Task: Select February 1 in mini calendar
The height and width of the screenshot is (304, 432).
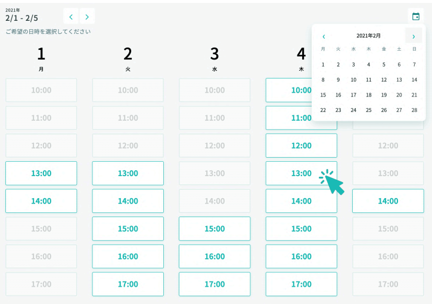Action: [x=323, y=65]
